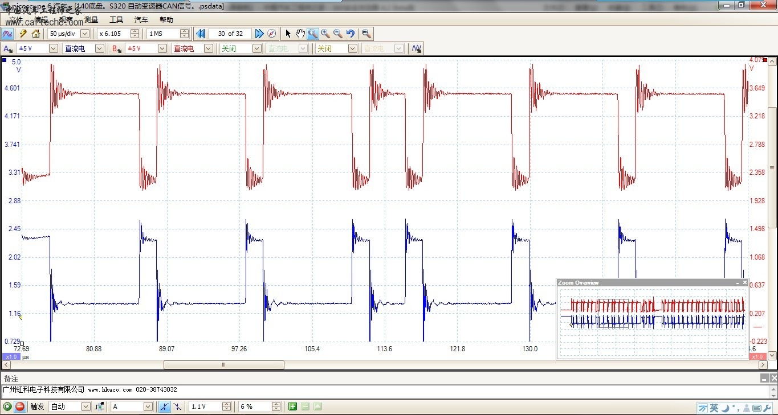The image size is (778, 415).
Task: Open the buffer navigator compass icon
Action: tap(271, 34)
